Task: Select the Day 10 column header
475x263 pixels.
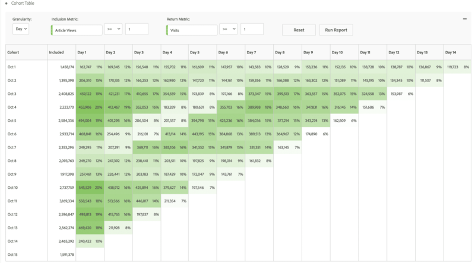Action: click(344, 52)
